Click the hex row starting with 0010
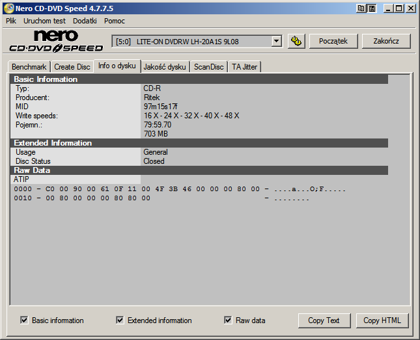This screenshot has width=420, height=340. (x=161, y=198)
